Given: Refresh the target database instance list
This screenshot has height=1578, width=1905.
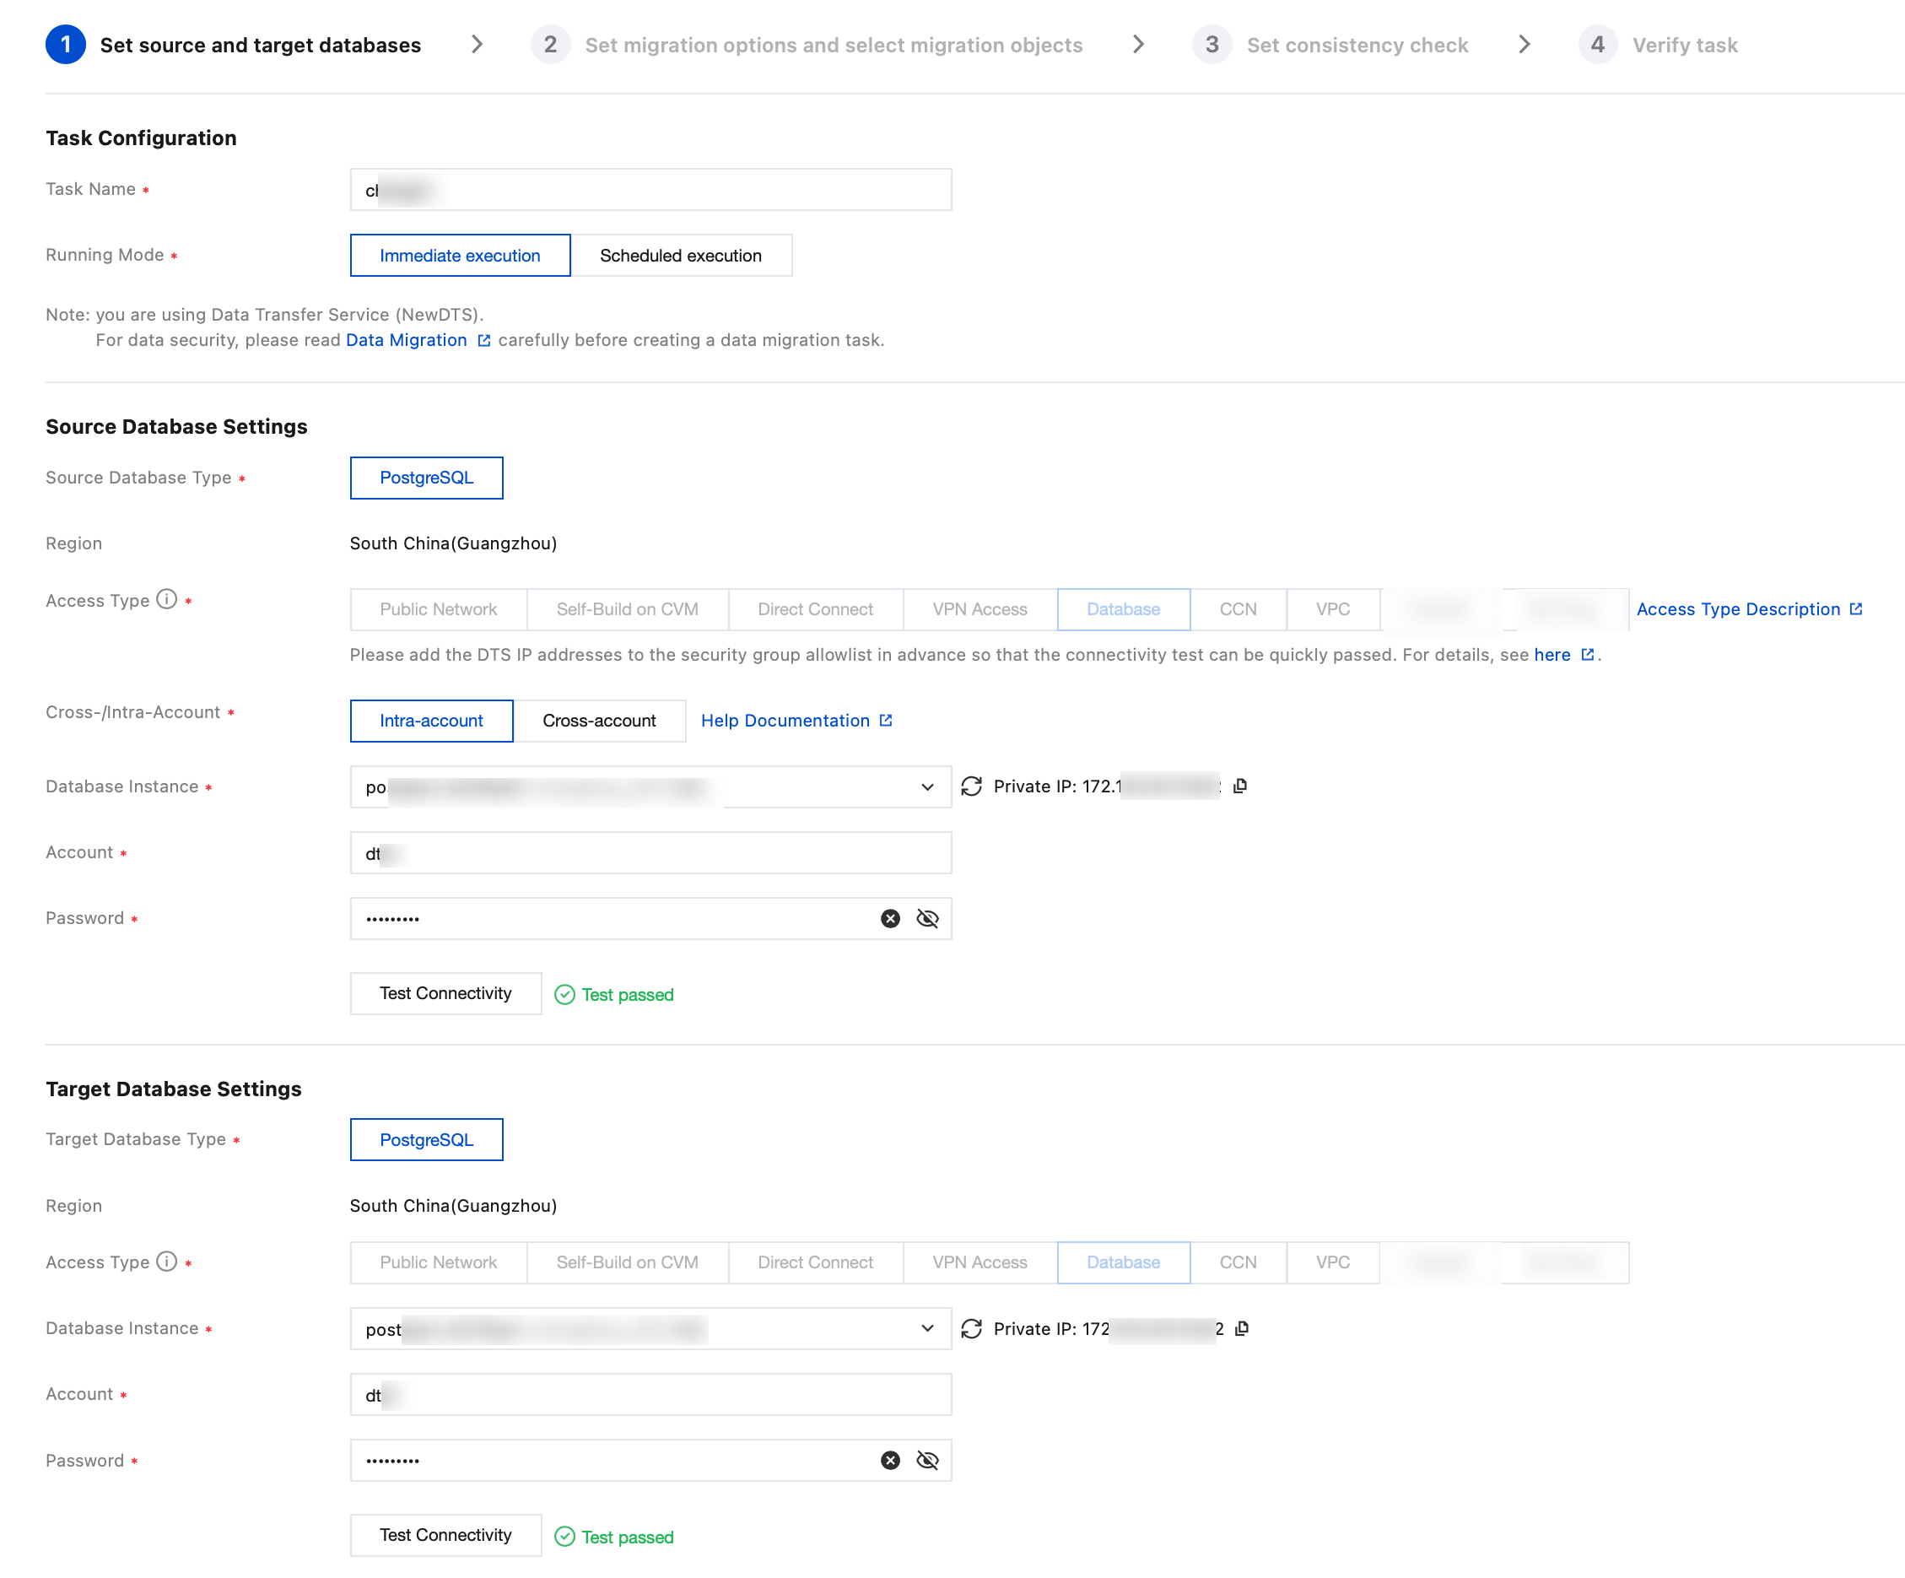Looking at the screenshot, I should [x=971, y=1328].
